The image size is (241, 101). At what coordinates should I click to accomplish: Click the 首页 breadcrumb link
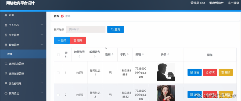[x=56, y=16]
